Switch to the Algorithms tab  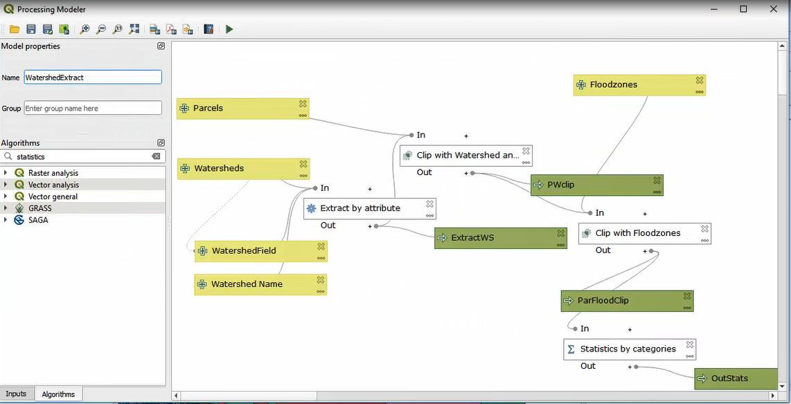[58, 394]
